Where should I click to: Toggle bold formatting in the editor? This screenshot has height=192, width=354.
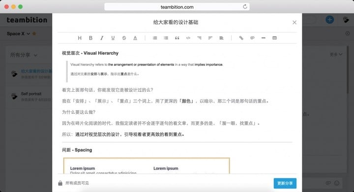(x=90, y=38)
